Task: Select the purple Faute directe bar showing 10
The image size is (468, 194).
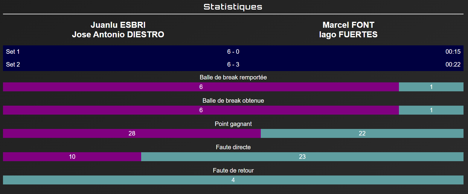Action: 72,157
